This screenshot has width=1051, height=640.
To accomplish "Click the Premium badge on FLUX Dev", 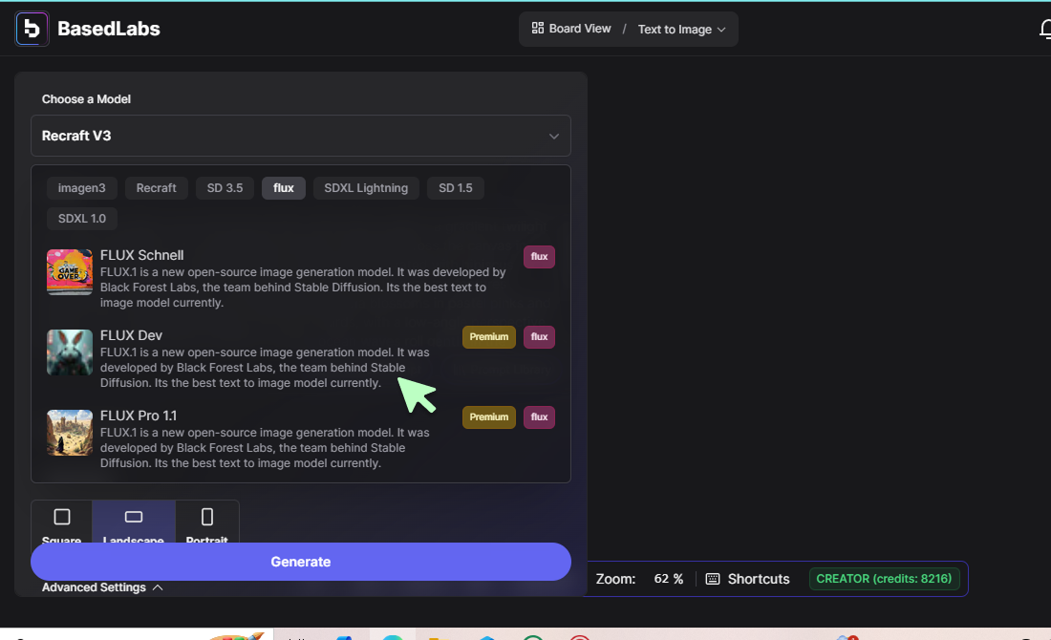I will click(488, 337).
